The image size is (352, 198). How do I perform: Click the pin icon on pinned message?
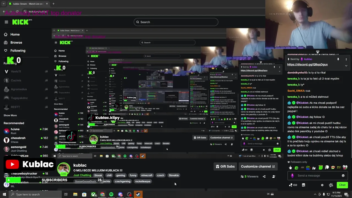pyautogui.click(x=338, y=59)
